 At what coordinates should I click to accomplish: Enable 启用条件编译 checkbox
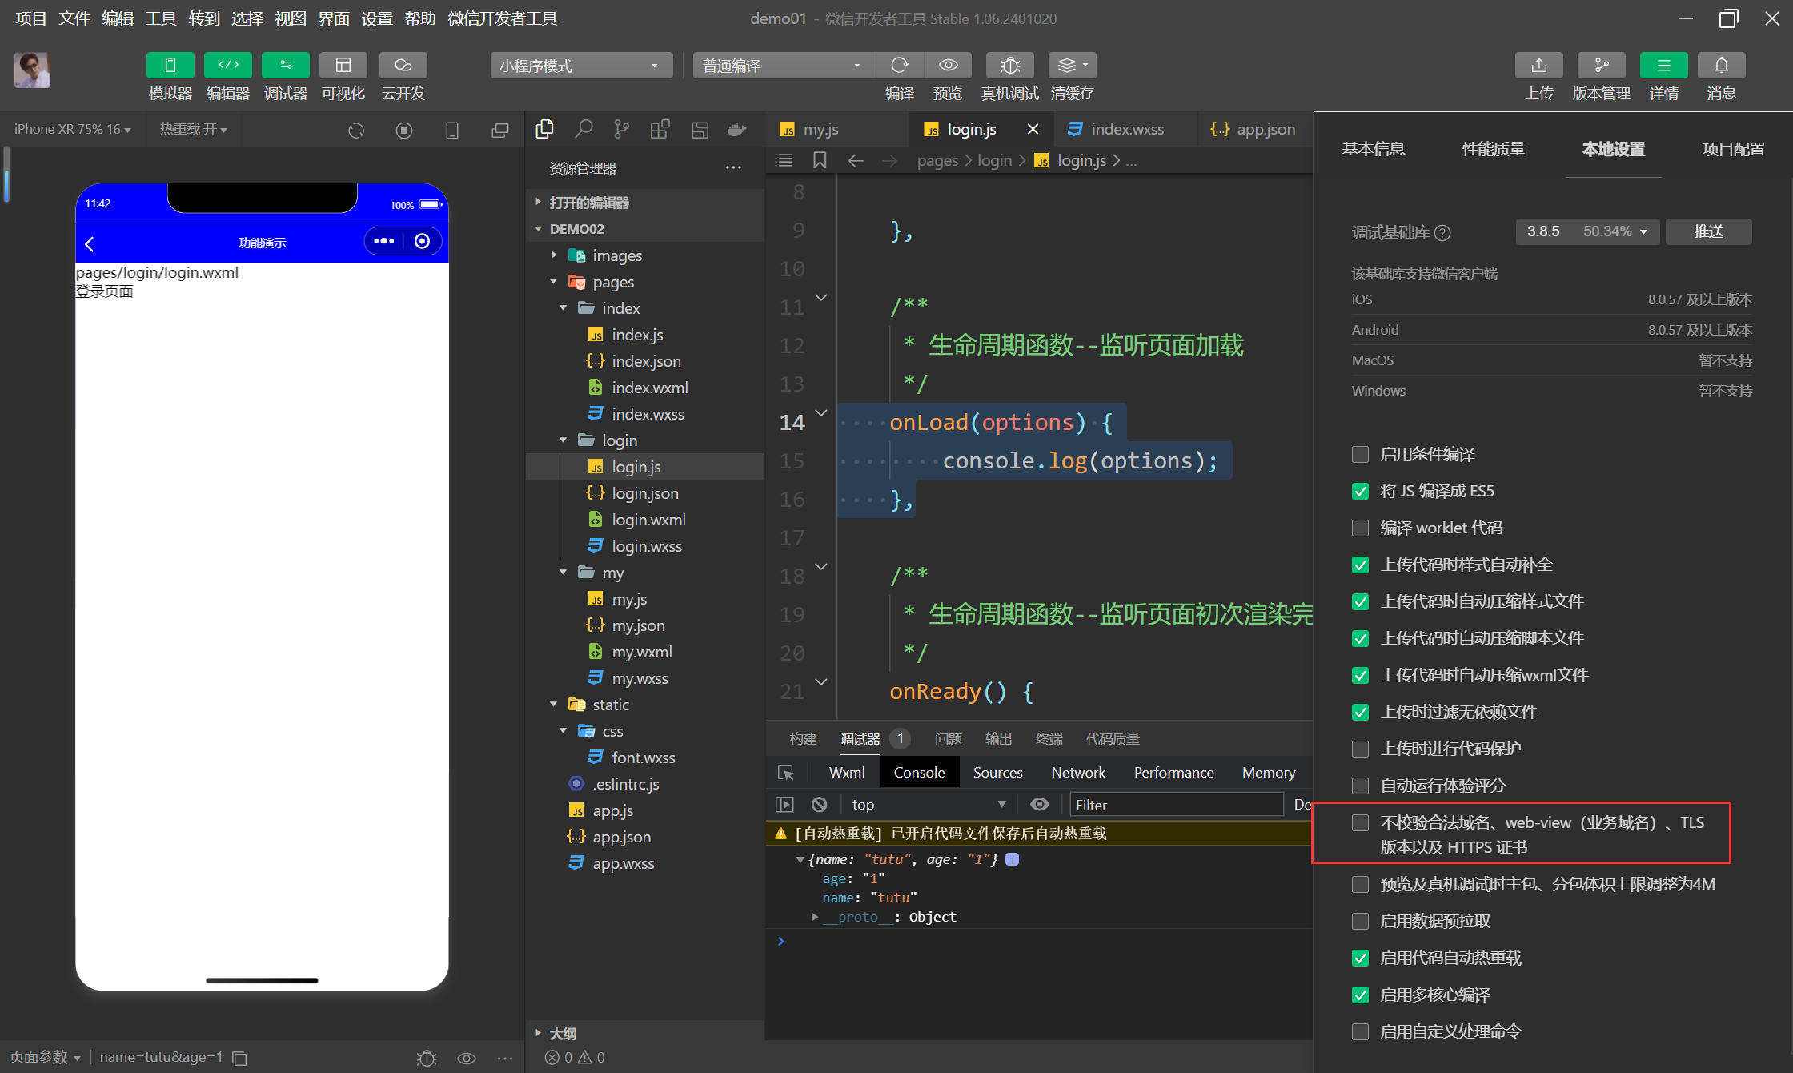pyautogui.click(x=1360, y=455)
